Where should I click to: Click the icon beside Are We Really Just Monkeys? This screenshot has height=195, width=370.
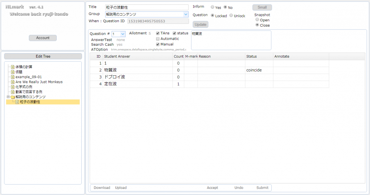(13, 82)
